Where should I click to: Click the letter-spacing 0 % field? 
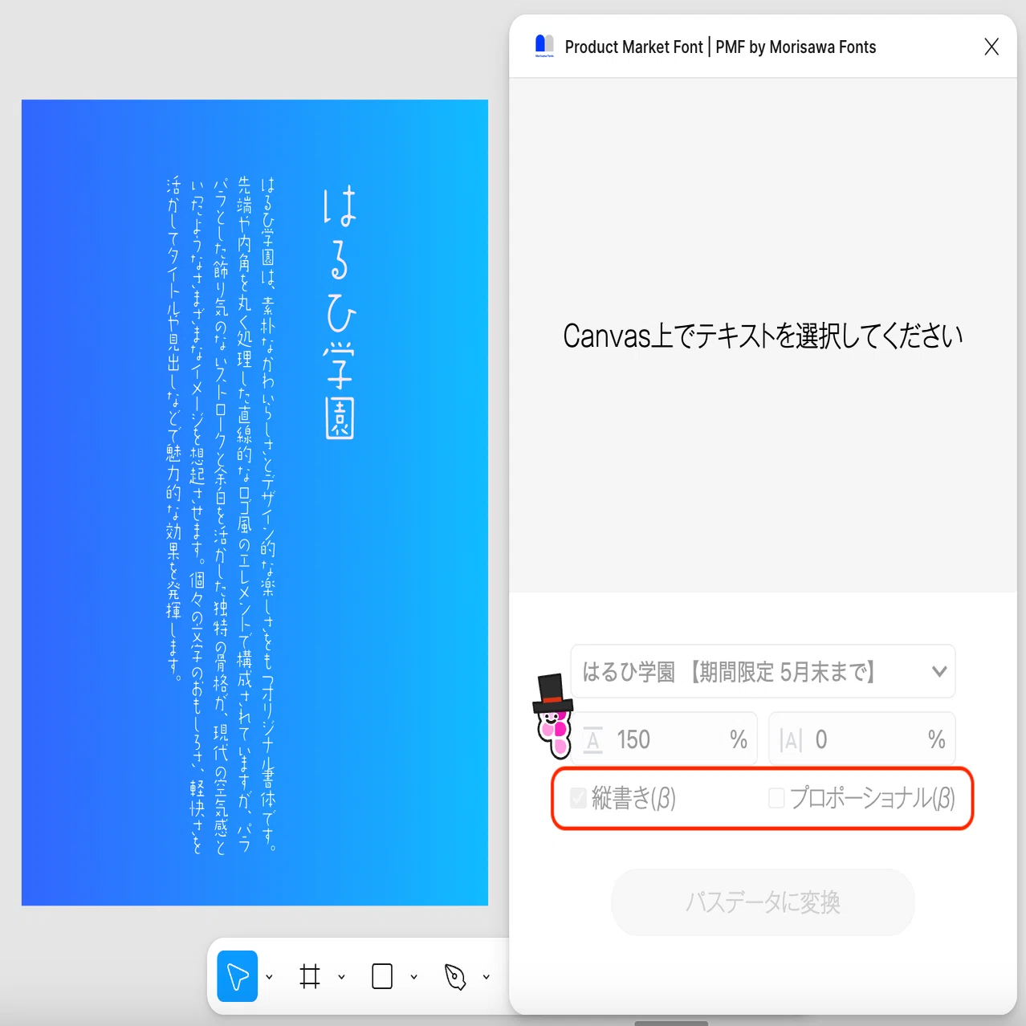point(862,739)
